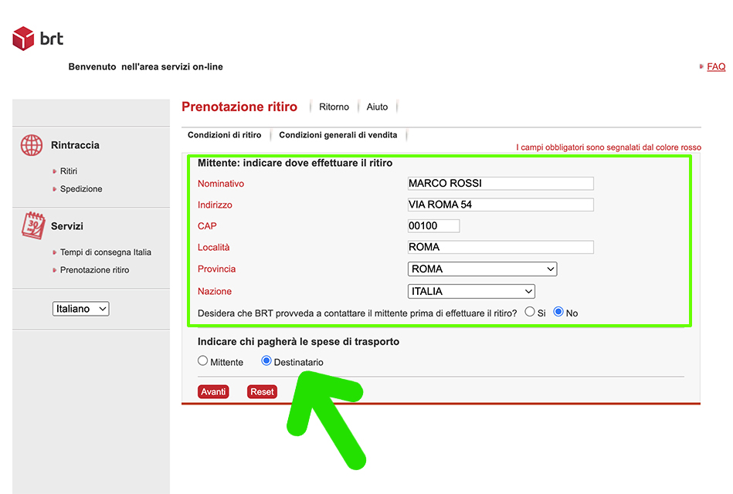This screenshot has height=494, width=733.
Task: Choose Destinatario as shipping cost payer
Action: point(266,361)
